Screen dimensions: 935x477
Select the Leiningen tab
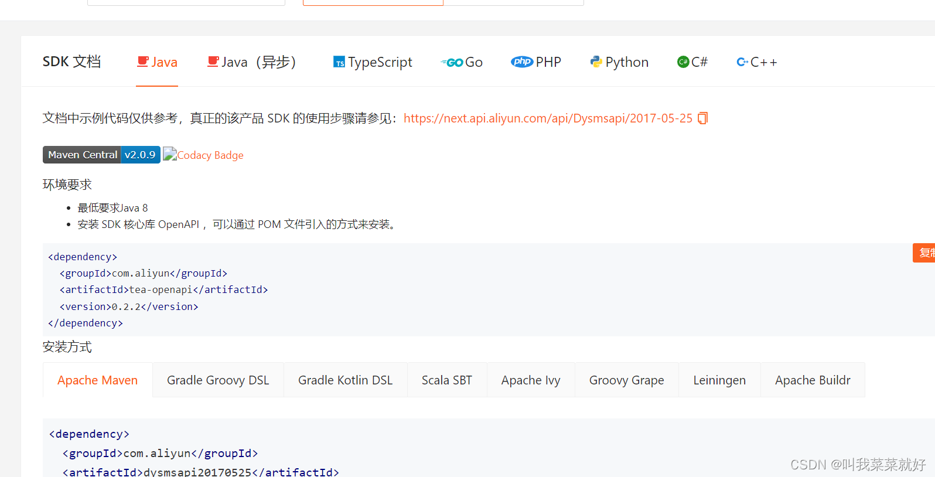coord(719,380)
